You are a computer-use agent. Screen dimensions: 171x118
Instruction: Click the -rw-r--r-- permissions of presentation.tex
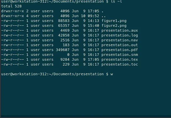click(13, 60)
